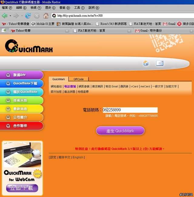Image resolution: width=194 pixels, height=197 pixels.
Task: Open 合作夥伴 sidebar item
Action: 22,126
